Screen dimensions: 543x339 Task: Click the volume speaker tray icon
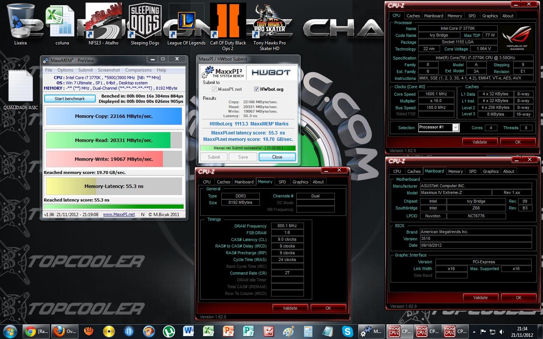click(x=502, y=332)
